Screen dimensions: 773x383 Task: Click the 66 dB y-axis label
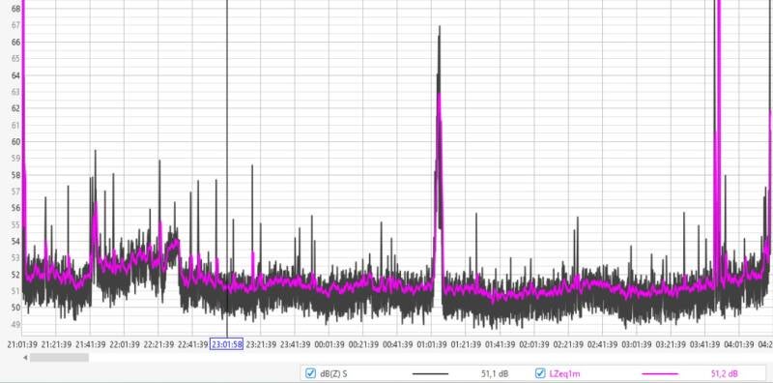[x=15, y=43]
